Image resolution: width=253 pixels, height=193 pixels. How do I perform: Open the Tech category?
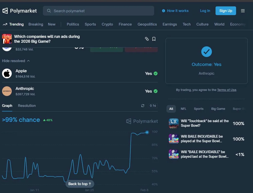click(x=186, y=24)
